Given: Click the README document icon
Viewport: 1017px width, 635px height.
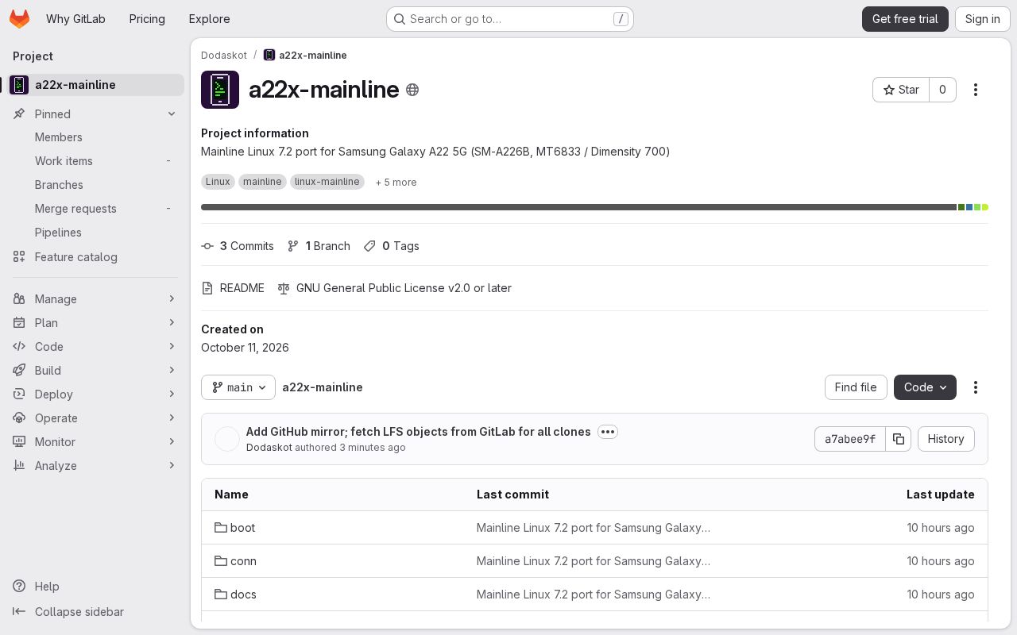Looking at the screenshot, I should 207,288.
